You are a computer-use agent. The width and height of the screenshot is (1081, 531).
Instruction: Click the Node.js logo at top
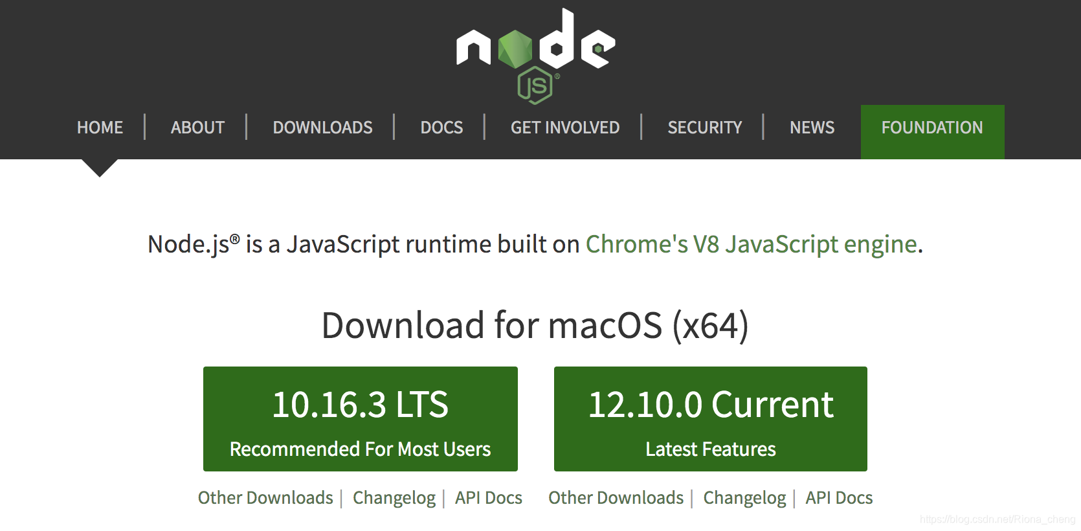click(536, 56)
